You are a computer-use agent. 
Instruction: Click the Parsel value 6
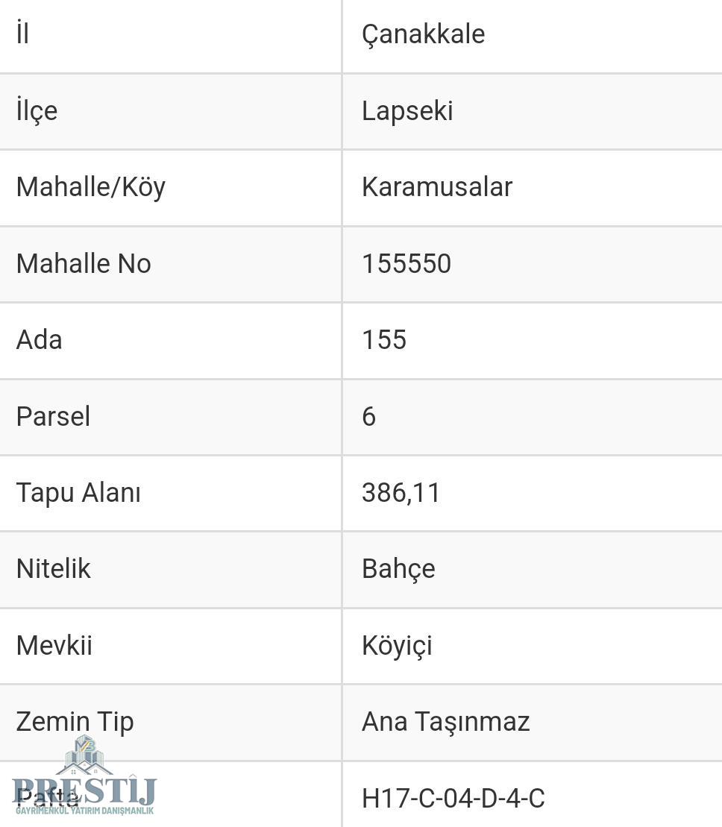coord(368,416)
